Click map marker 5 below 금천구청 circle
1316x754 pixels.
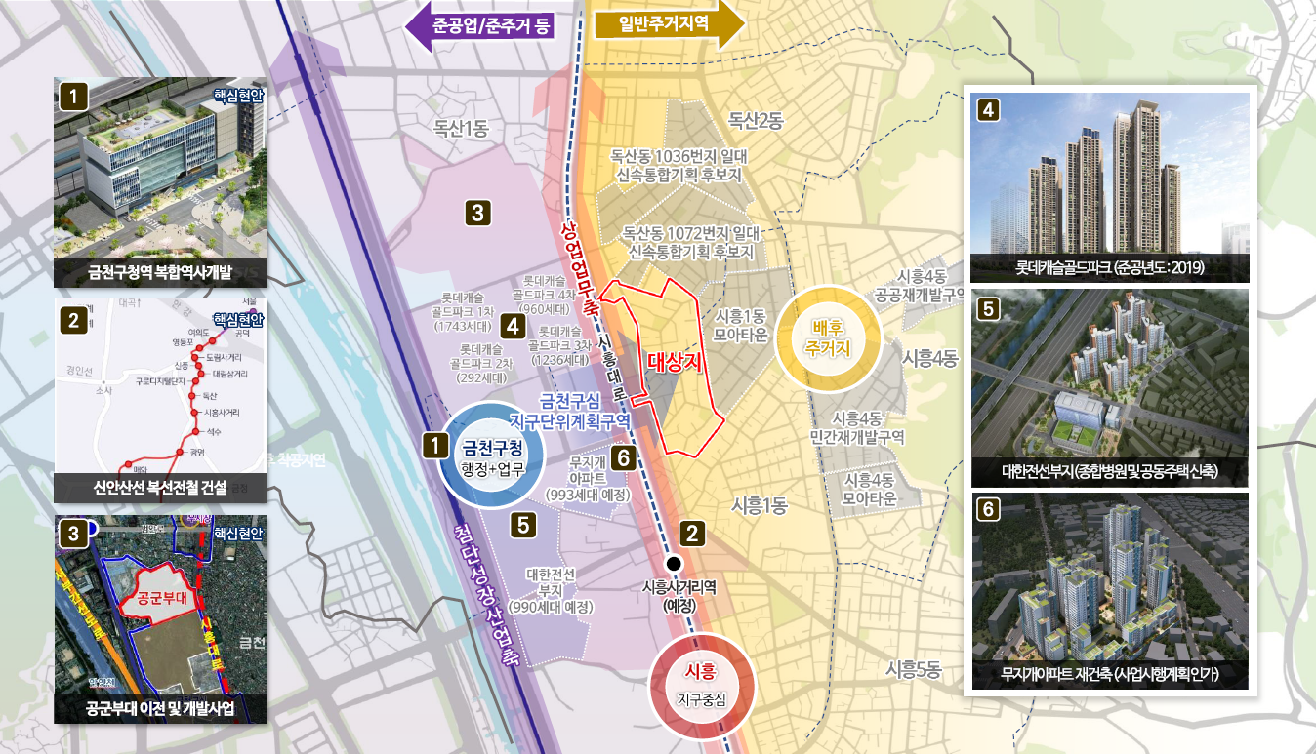523,525
